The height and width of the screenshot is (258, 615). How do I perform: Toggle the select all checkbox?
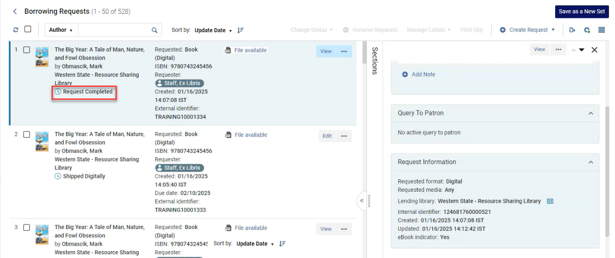[x=28, y=29]
